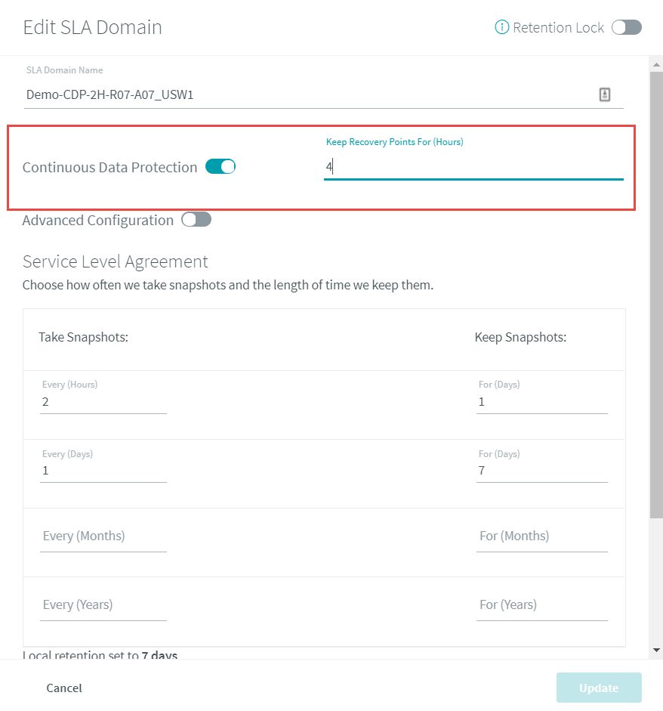Click the Every (Hours) snapshot field
The image size is (663, 711).
tap(103, 402)
